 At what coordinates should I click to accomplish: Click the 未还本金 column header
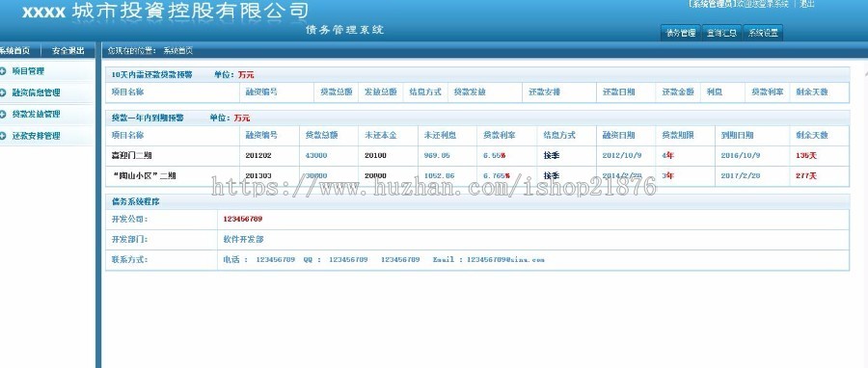tap(381, 135)
